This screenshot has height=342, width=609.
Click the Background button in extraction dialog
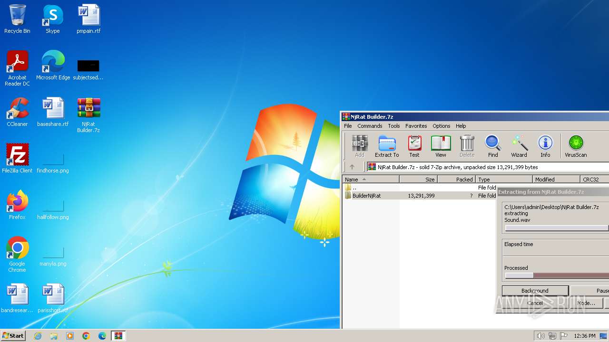(x=535, y=291)
